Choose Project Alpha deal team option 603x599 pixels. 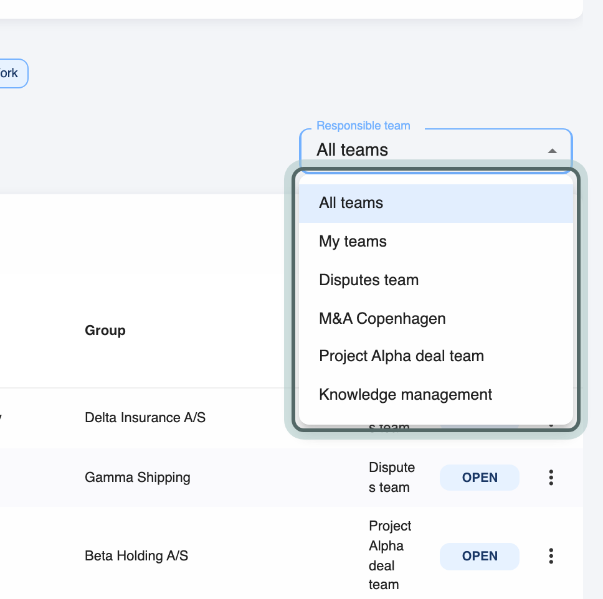tap(435, 356)
